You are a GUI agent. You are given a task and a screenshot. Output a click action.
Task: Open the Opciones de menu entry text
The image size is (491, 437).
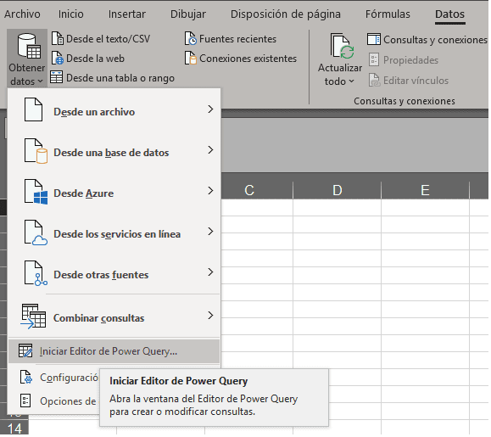[68, 401]
